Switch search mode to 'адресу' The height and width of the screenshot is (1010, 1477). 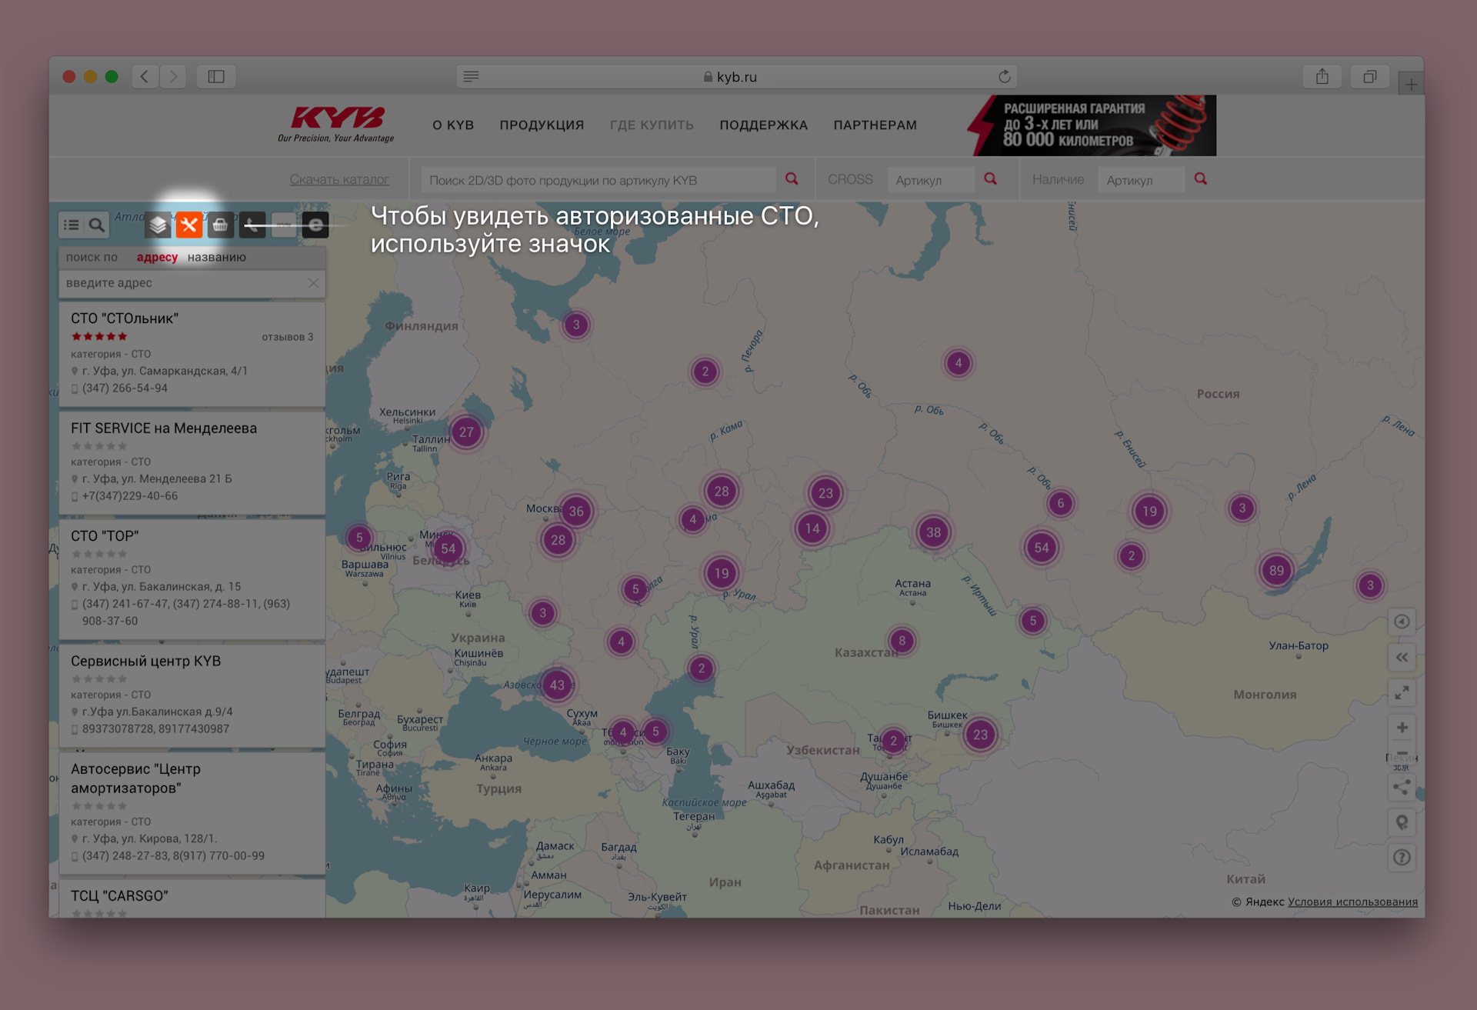(157, 257)
